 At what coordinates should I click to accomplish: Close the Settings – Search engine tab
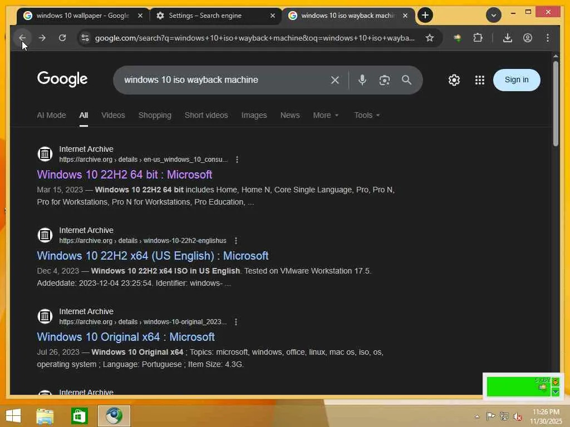(x=273, y=16)
